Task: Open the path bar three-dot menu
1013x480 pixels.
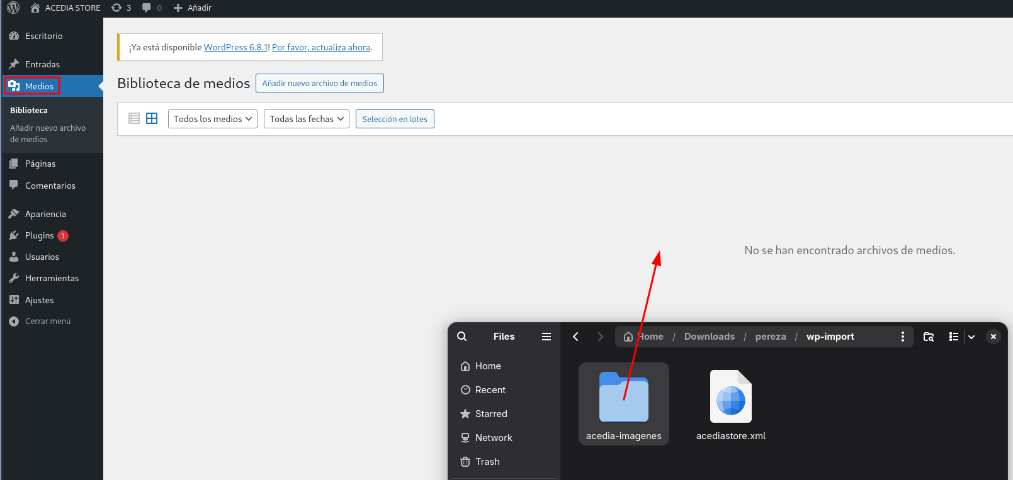Action: [903, 337]
